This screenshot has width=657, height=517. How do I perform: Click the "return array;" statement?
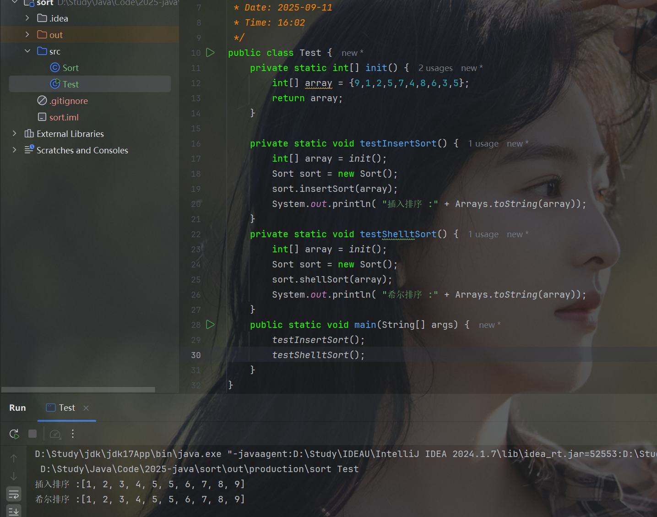coord(307,98)
